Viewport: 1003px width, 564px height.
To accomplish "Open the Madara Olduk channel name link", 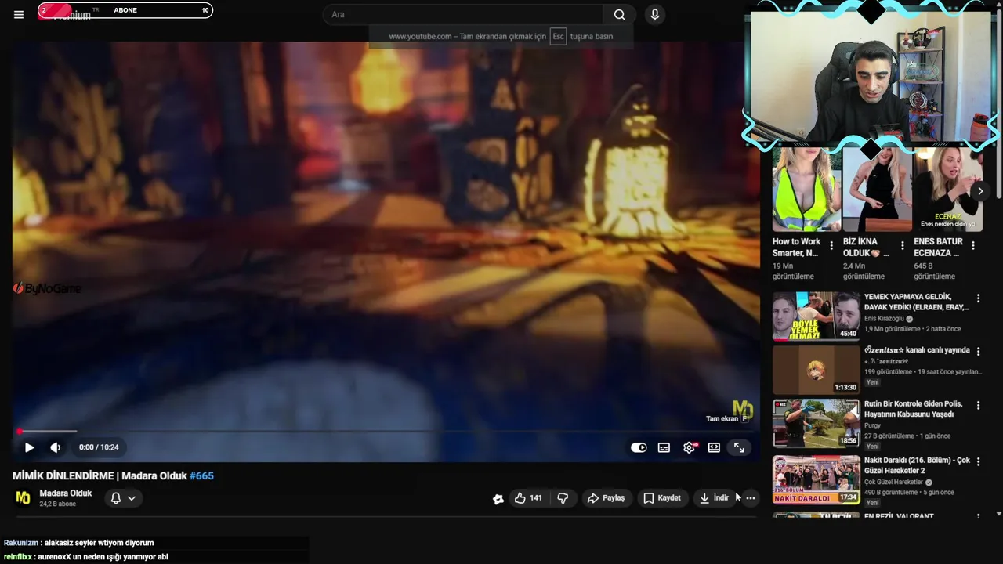I will (x=65, y=493).
